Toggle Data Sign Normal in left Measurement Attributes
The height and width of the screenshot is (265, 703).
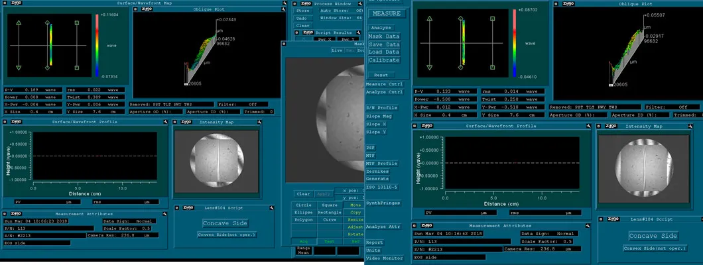tap(129, 221)
